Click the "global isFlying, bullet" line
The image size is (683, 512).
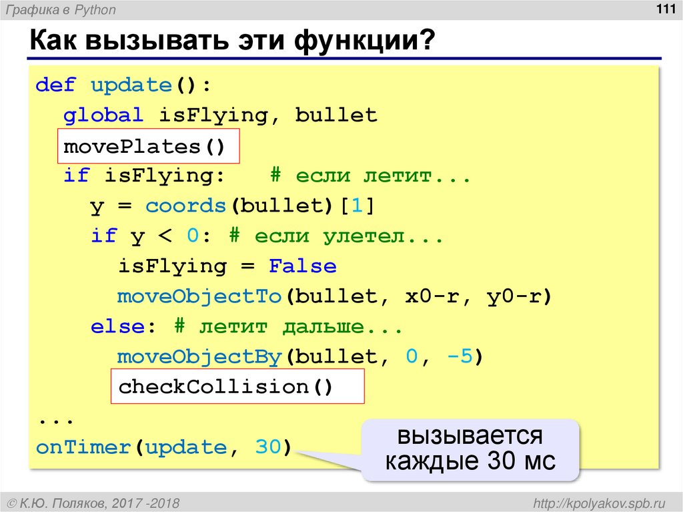tap(220, 115)
